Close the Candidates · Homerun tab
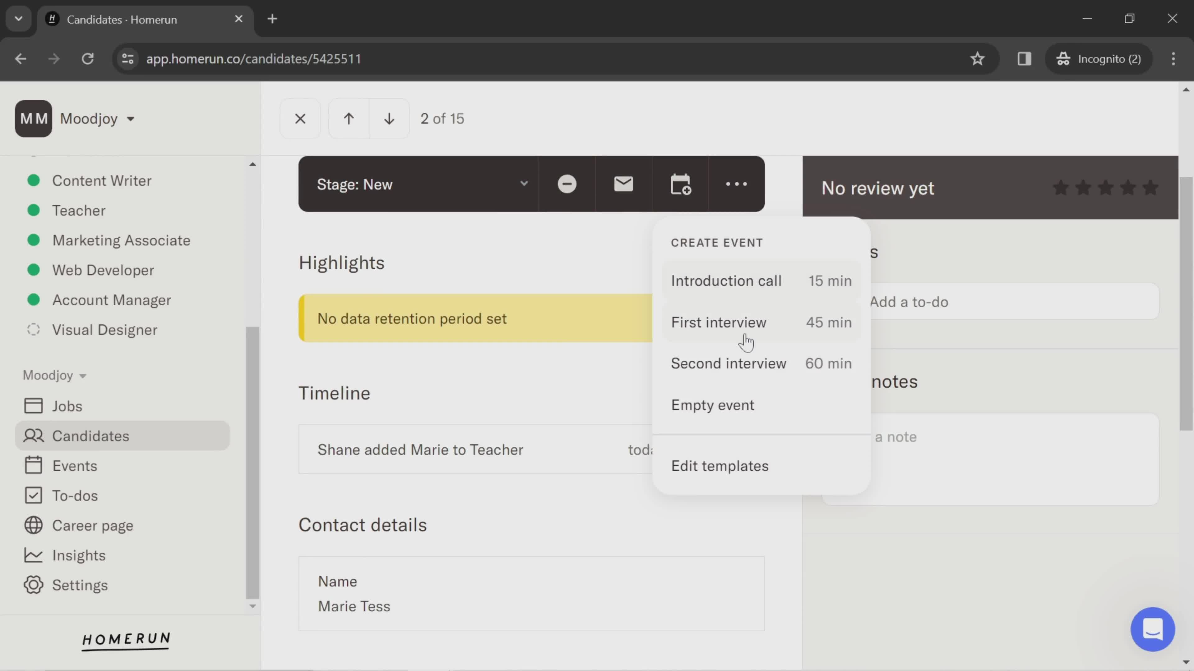 point(239,19)
